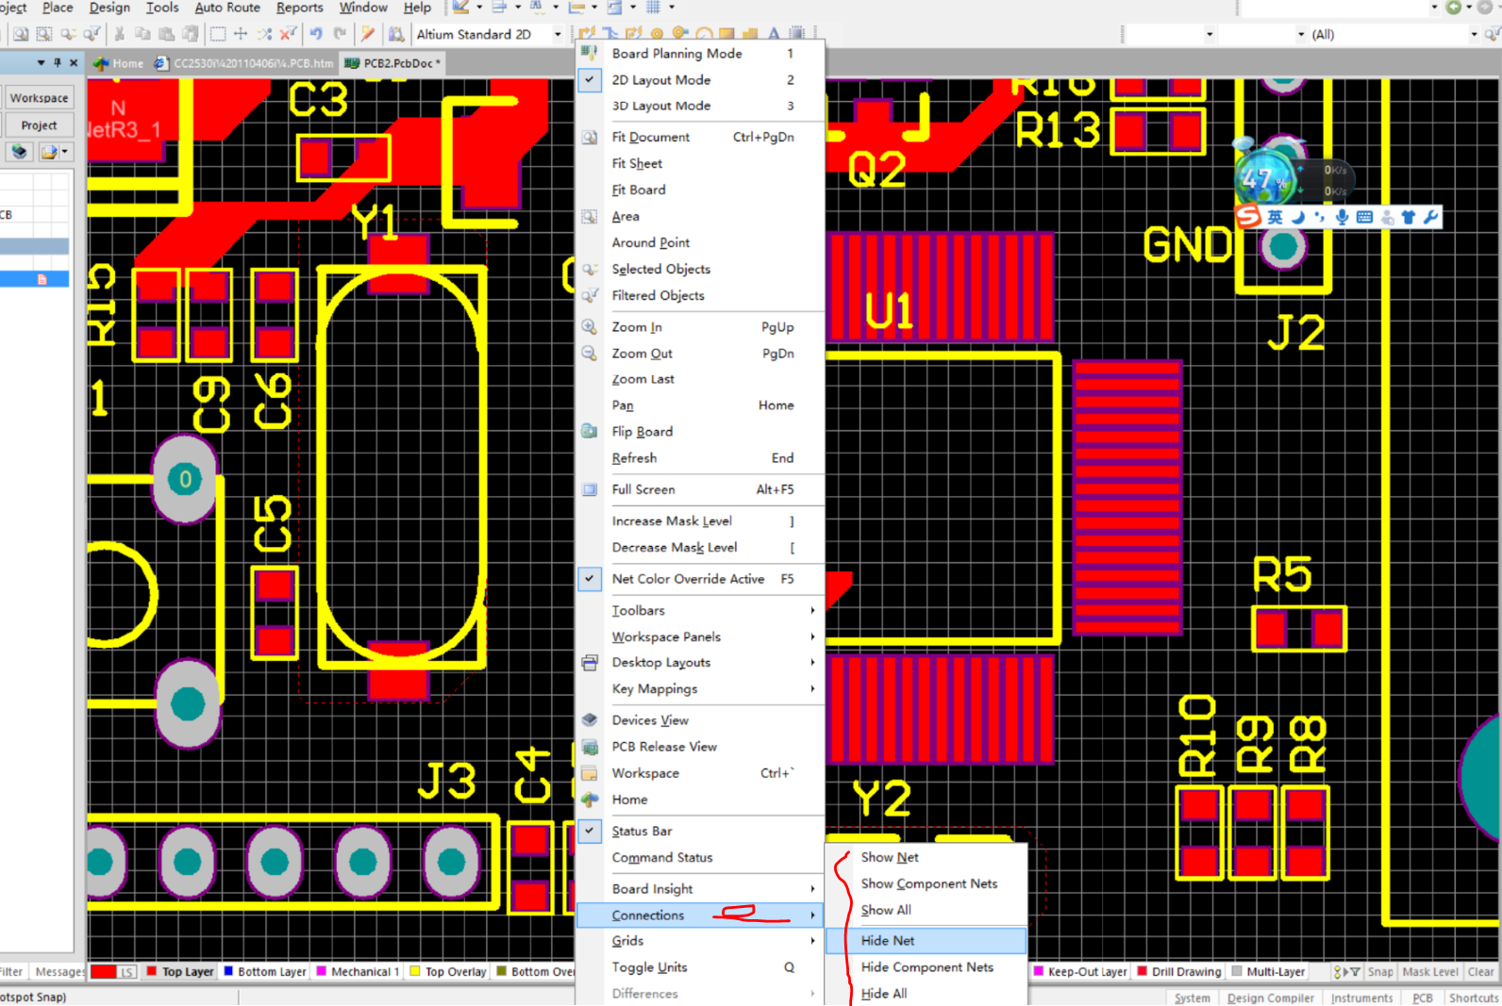
Task: Enable 2D Layout Mode checked item
Action: click(590, 80)
